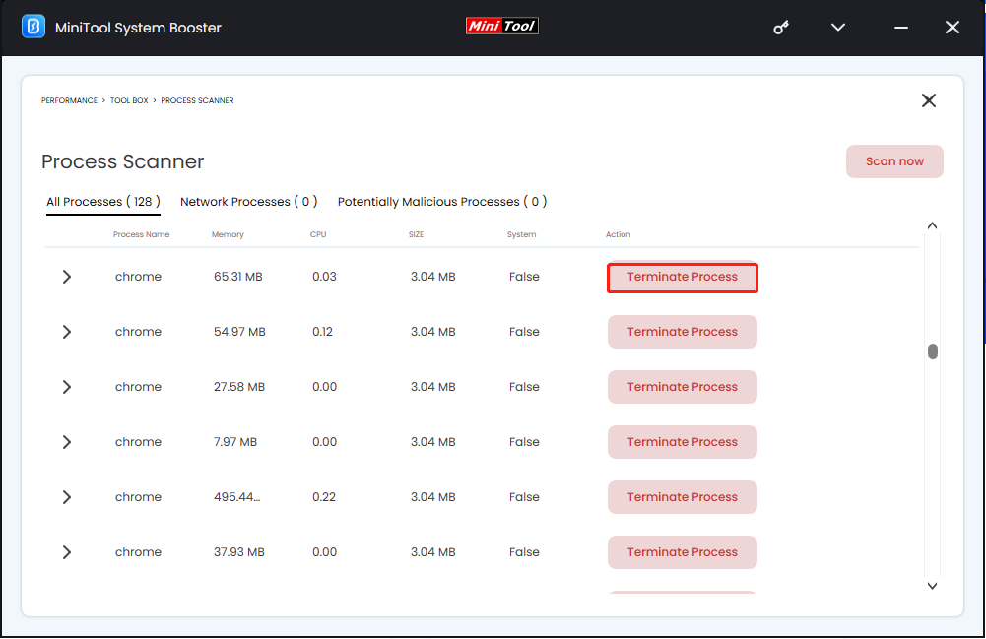This screenshot has height=639, width=986.
Task: Select the 65.31 MB memory value
Action: (x=238, y=277)
